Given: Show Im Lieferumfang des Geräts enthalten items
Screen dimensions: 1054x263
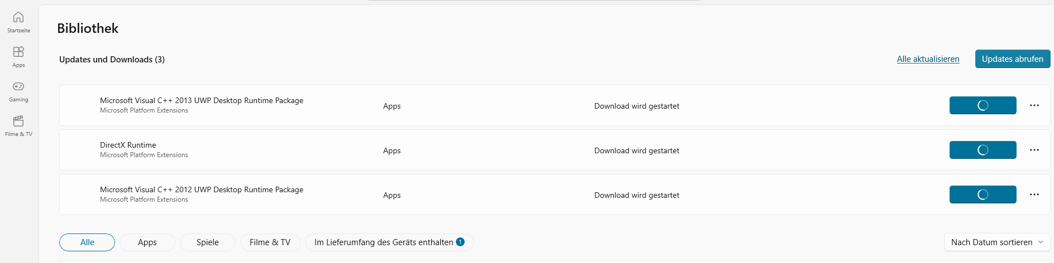Looking at the screenshot, I should pyautogui.click(x=389, y=242).
